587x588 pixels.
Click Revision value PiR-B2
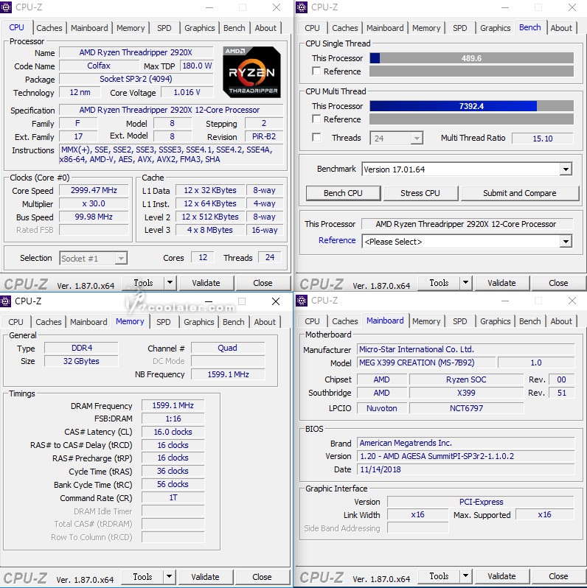[x=264, y=136]
